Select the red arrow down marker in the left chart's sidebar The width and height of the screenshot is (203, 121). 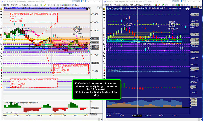[1, 70]
